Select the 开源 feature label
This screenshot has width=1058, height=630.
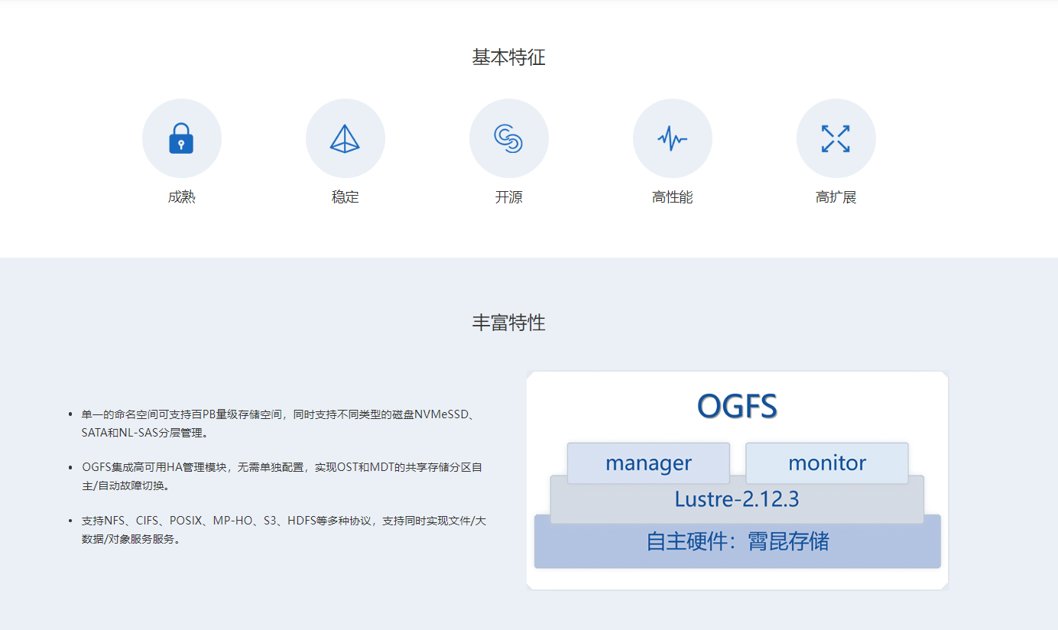click(508, 197)
